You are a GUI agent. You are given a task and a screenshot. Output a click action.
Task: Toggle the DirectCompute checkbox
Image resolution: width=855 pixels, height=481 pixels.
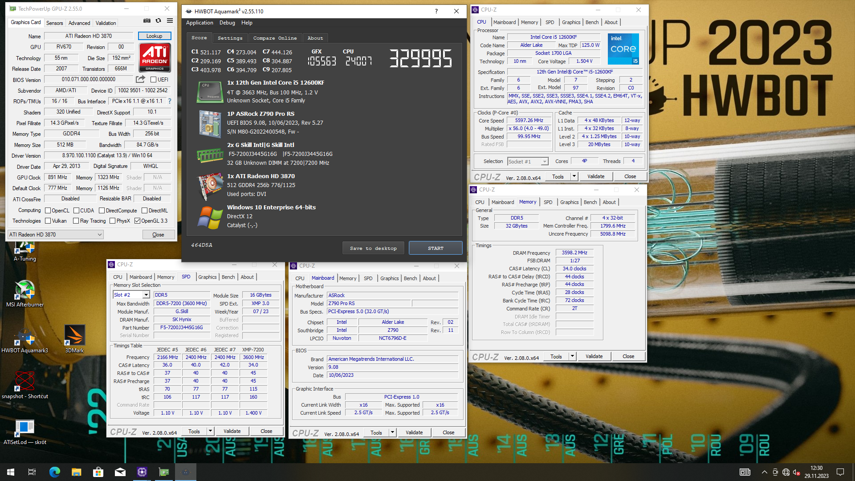102,211
